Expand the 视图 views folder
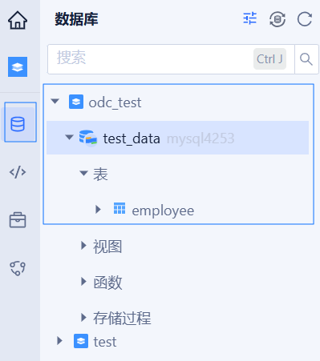The height and width of the screenshot is (361, 320). point(83,246)
